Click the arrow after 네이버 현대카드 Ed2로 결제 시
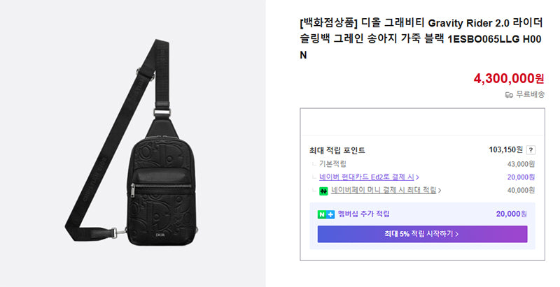This screenshot has height=287, width=560. pyautogui.click(x=417, y=177)
